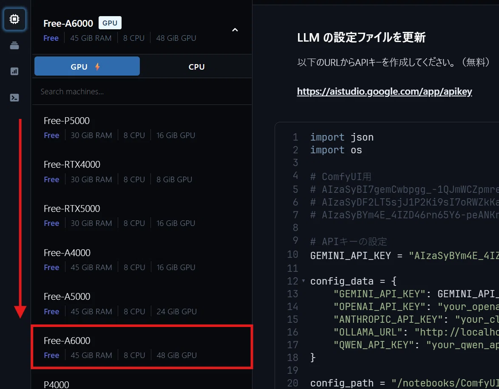Viewport: 499px width, 389px height.
Task: Click the "OLLAMA_URL" entry on line 16
Action: (416, 332)
